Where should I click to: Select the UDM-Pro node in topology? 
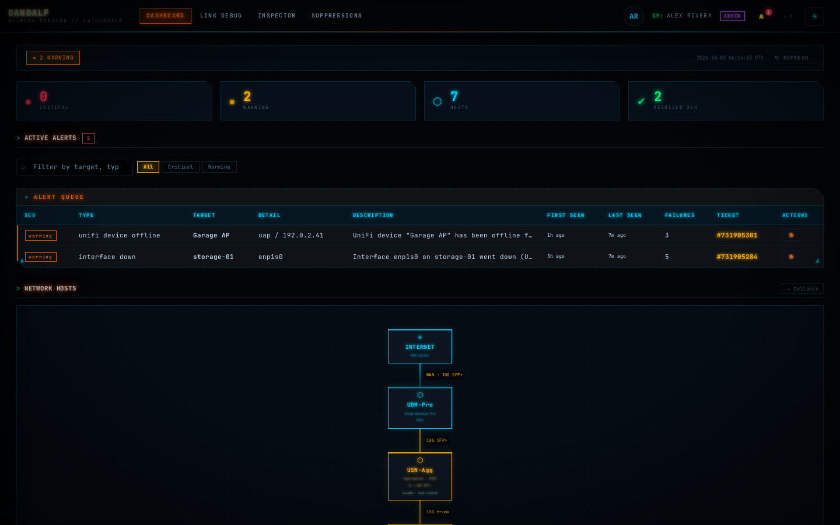(420, 408)
